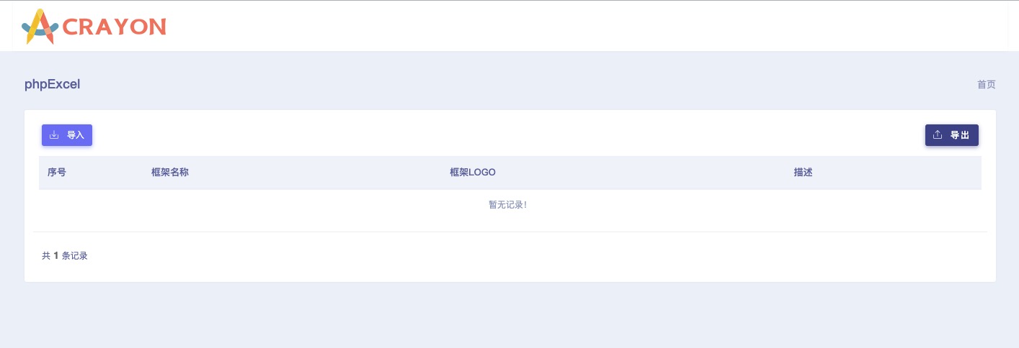Click the 框架LOGO column header
The width and height of the screenshot is (1019, 348).
pos(472,173)
